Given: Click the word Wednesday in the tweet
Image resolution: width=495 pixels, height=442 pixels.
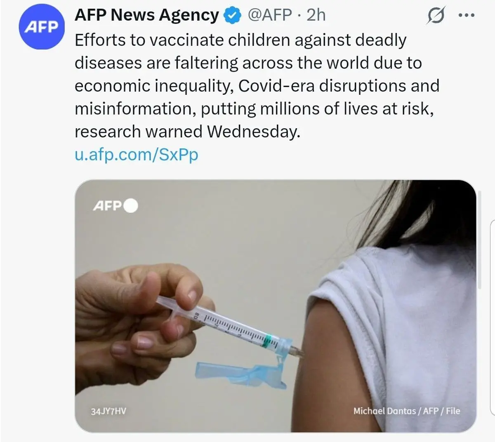Looking at the screenshot, I should (253, 132).
